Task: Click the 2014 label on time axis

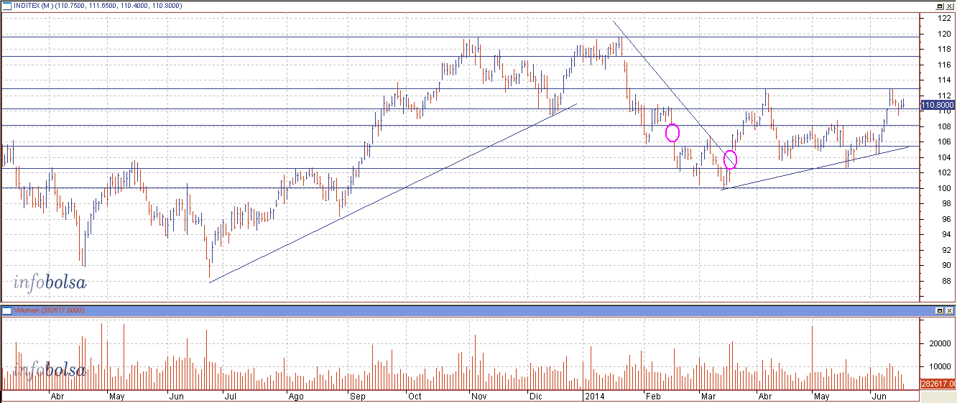Action: point(593,396)
